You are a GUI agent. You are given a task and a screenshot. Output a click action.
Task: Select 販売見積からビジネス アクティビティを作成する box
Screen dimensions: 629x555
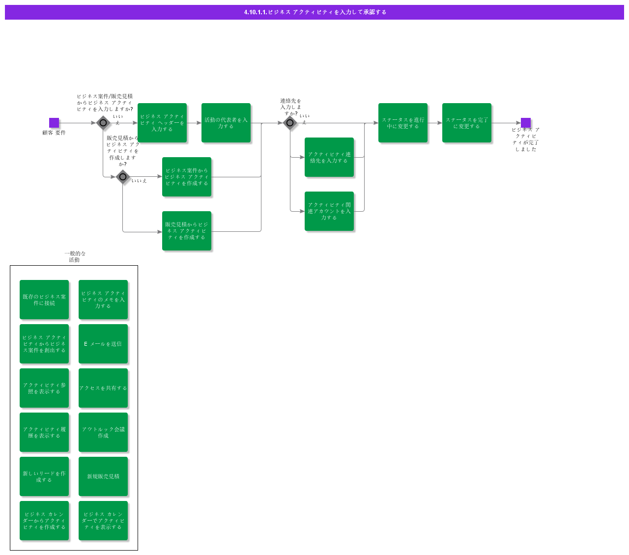(187, 231)
